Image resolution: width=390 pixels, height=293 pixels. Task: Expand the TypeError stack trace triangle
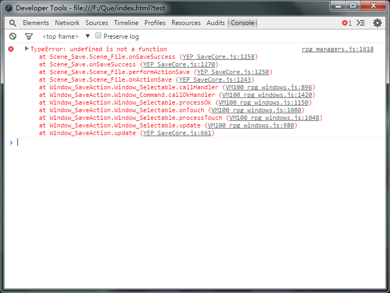pyautogui.click(x=27, y=48)
